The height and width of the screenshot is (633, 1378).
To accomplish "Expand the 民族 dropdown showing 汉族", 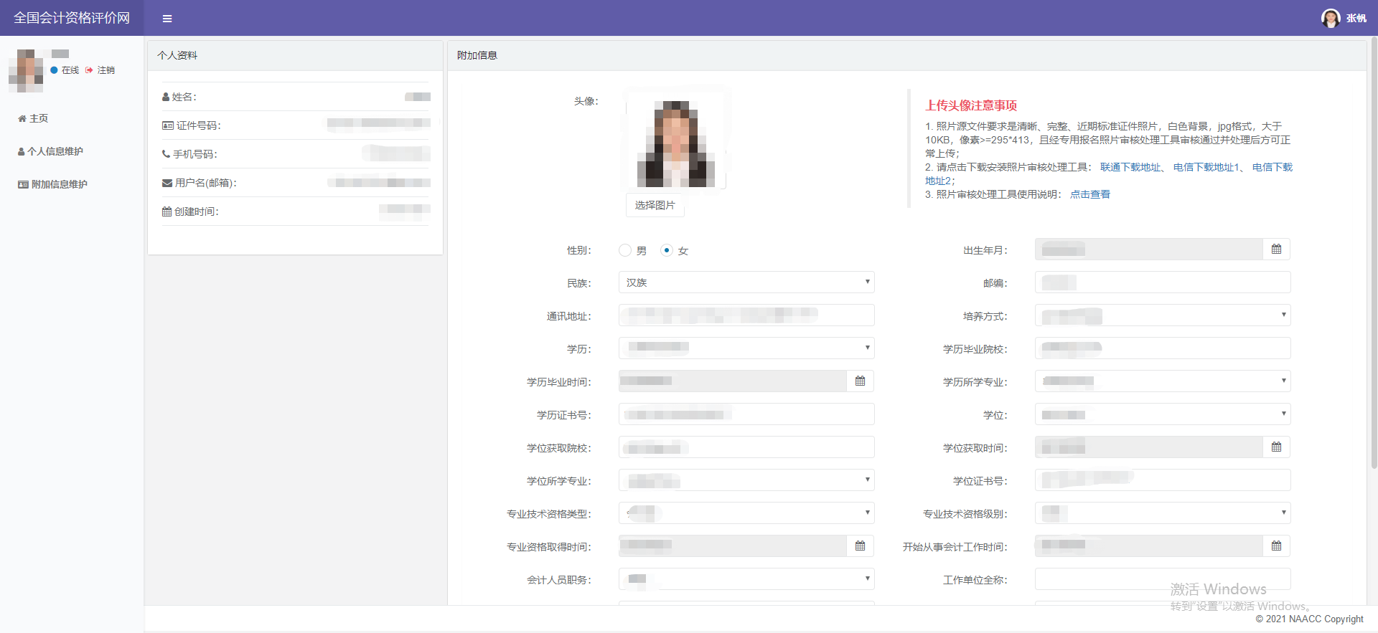I will point(746,282).
